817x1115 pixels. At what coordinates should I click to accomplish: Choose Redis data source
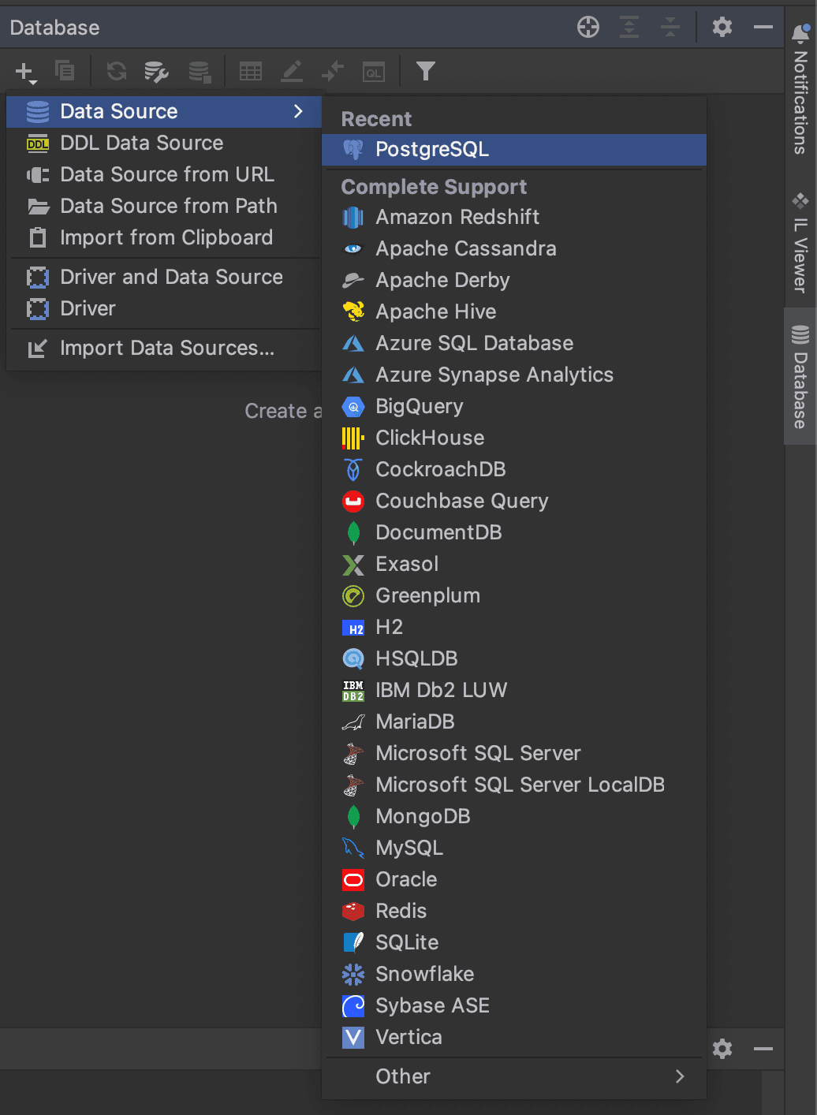click(x=514, y=911)
